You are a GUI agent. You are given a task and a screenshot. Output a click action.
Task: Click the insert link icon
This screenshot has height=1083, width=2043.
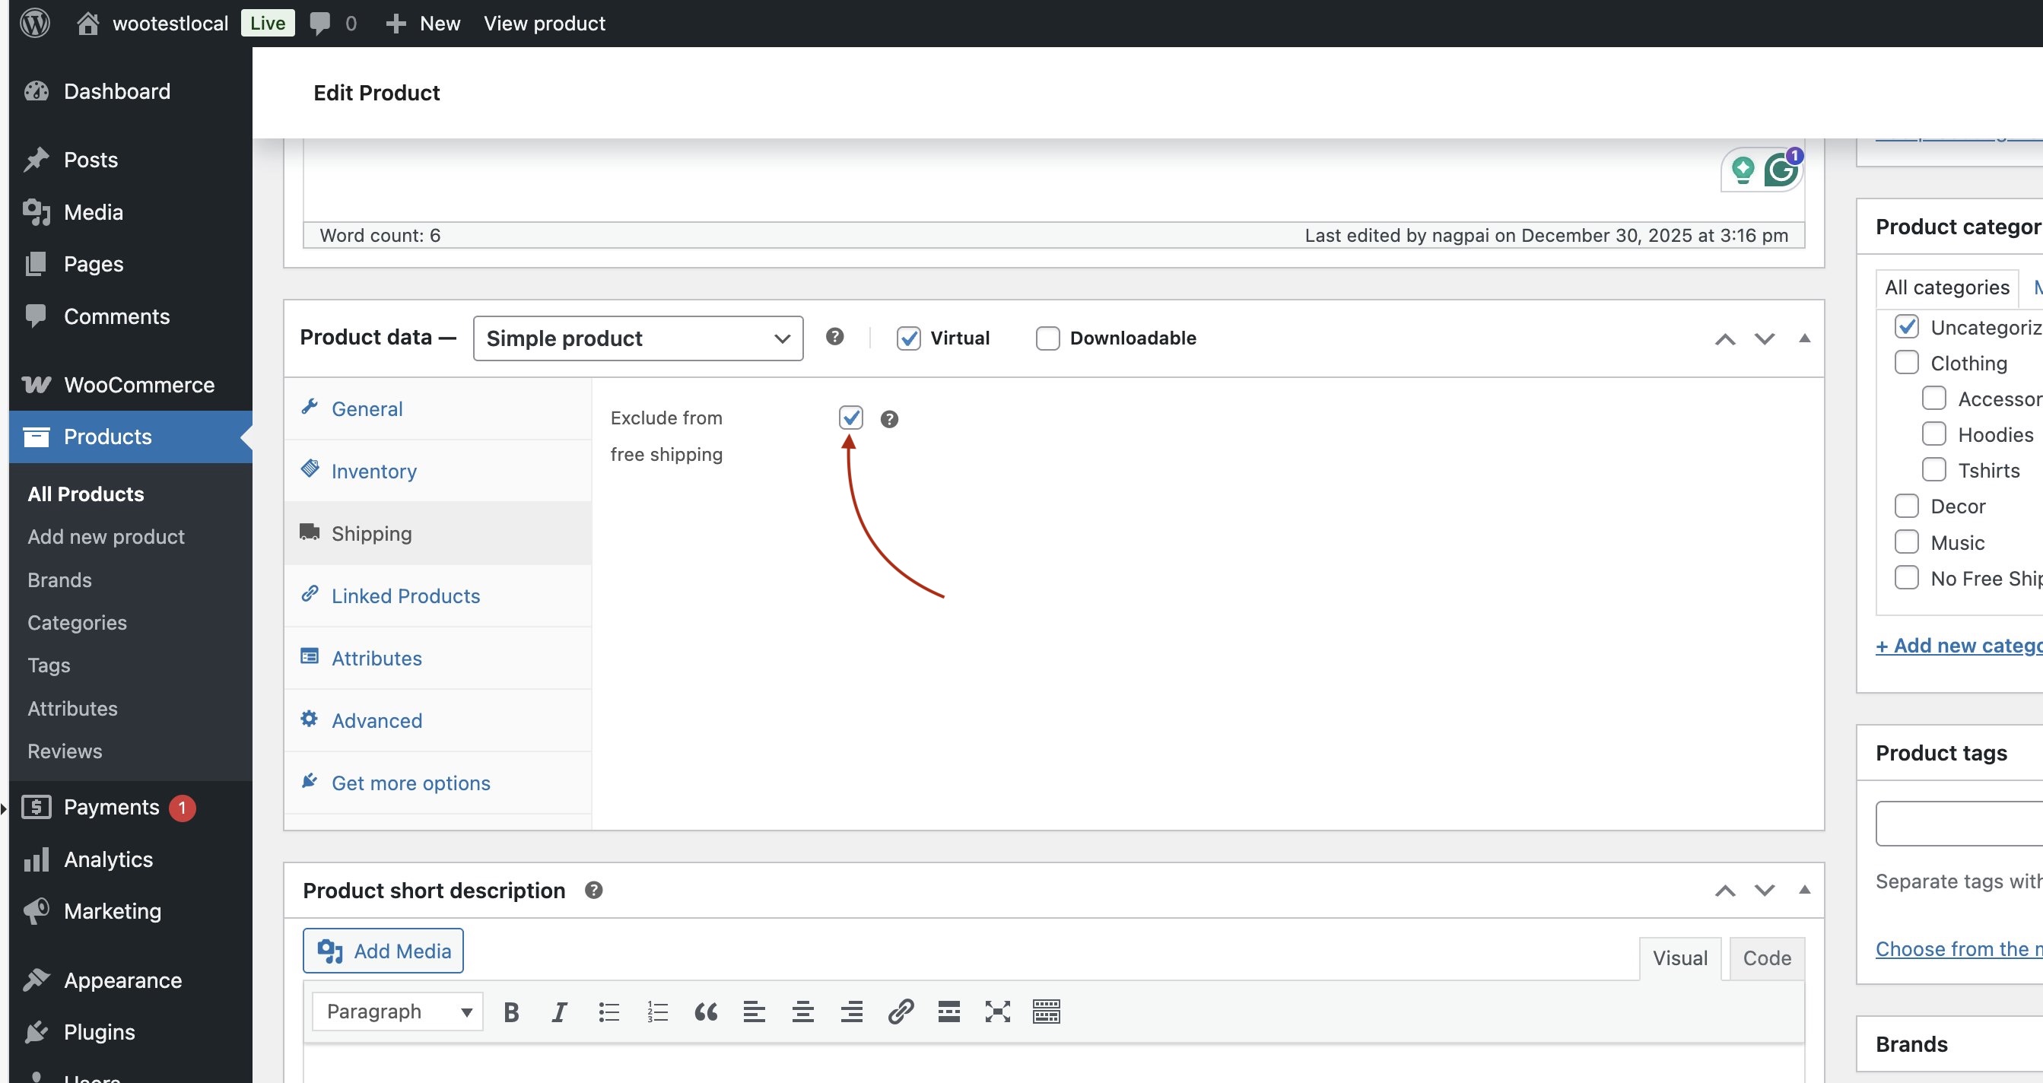click(900, 1012)
